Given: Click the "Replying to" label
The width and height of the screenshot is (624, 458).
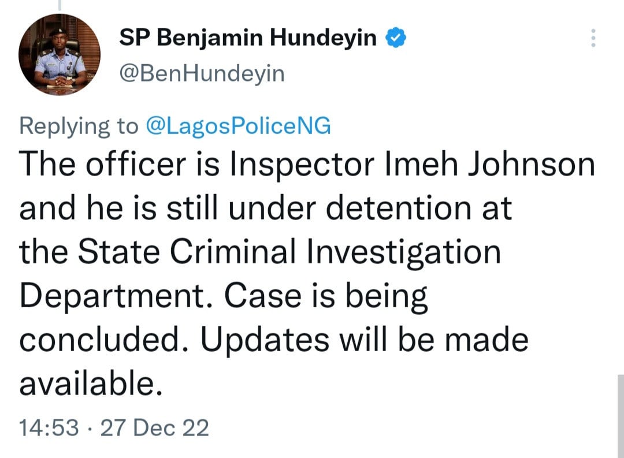Looking at the screenshot, I should click(x=79, y=125).
